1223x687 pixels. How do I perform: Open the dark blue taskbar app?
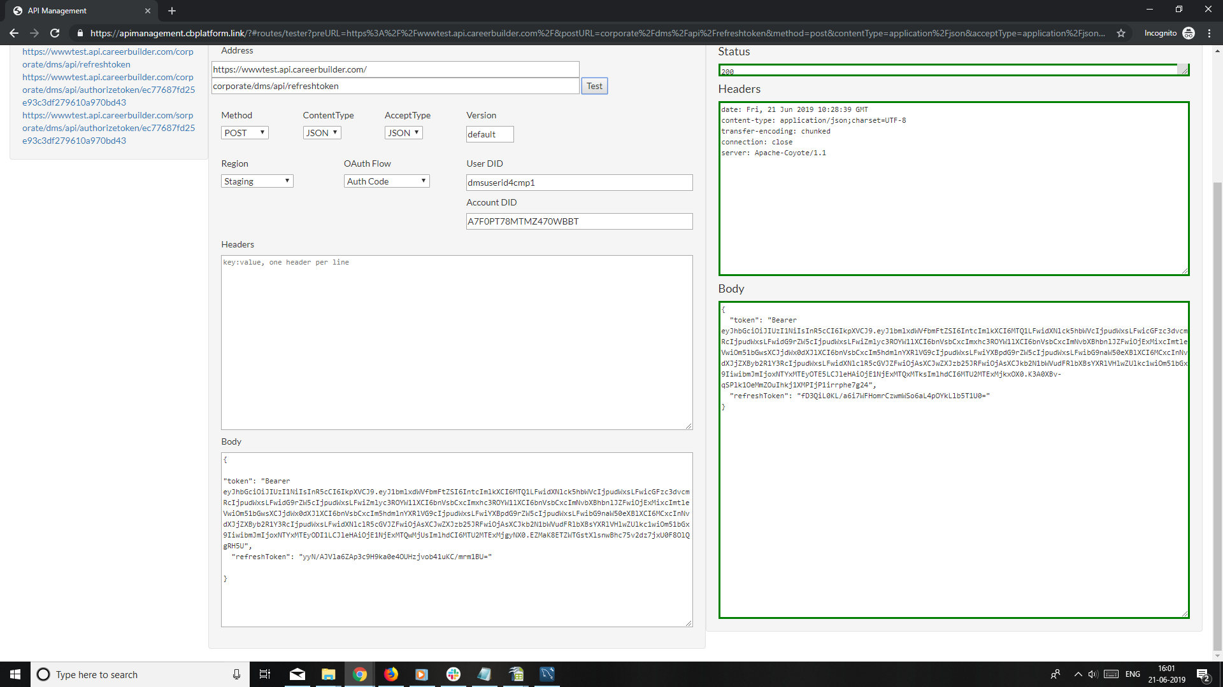pyautogui.click(x=547, y=674)
